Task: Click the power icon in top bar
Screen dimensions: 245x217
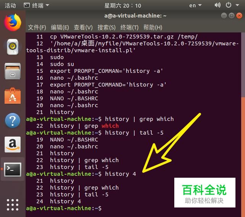Action: [229, 5]
